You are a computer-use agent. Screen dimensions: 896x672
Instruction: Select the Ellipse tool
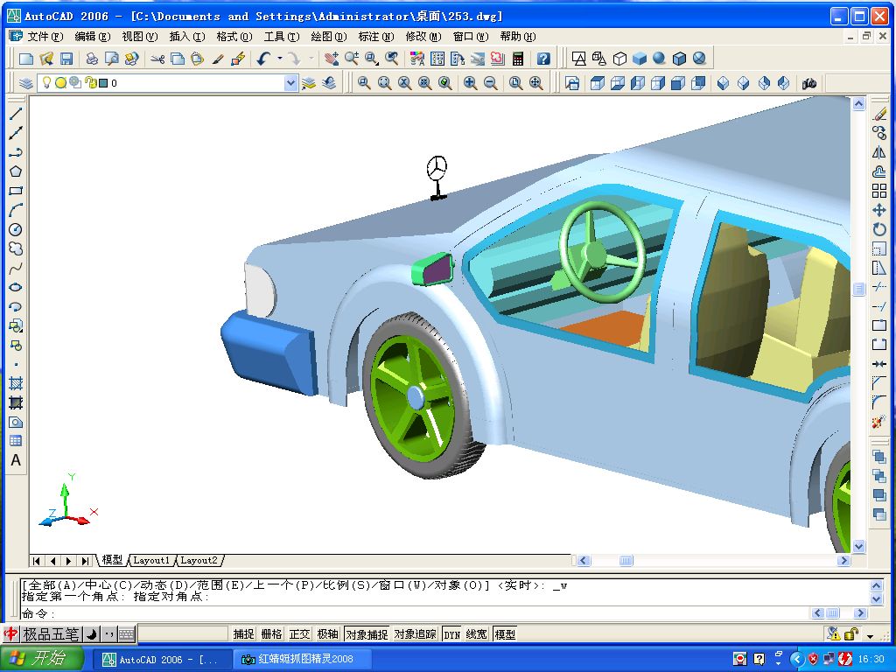(x=16, y=287)
